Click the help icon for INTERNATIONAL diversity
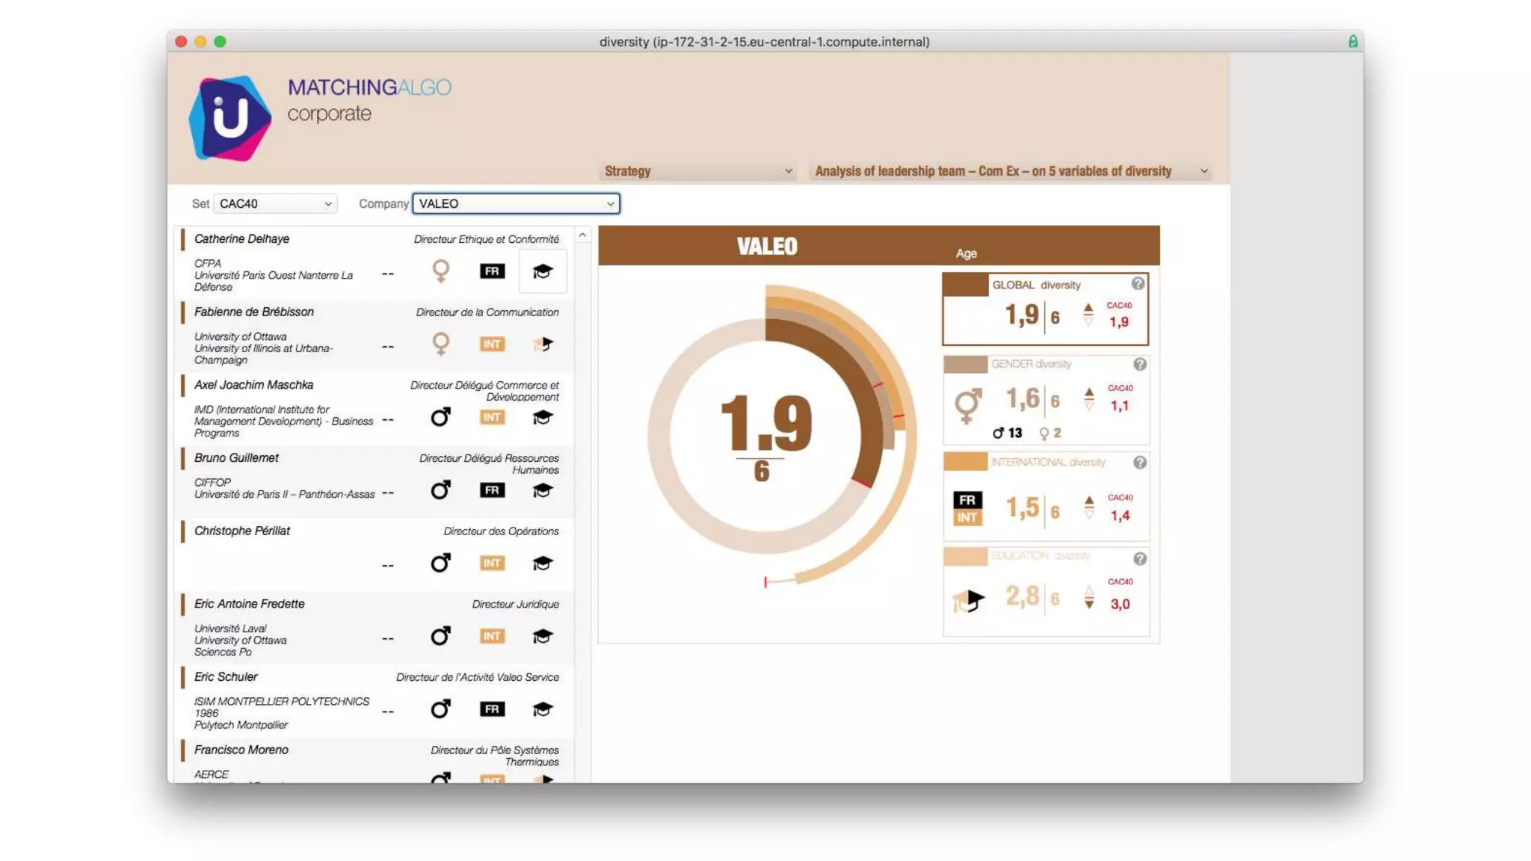 pos(1139,463)
